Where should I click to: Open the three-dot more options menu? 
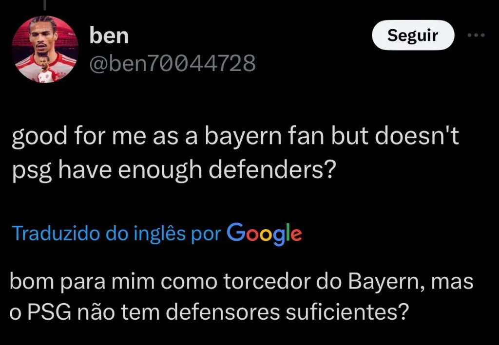[476, 36]
